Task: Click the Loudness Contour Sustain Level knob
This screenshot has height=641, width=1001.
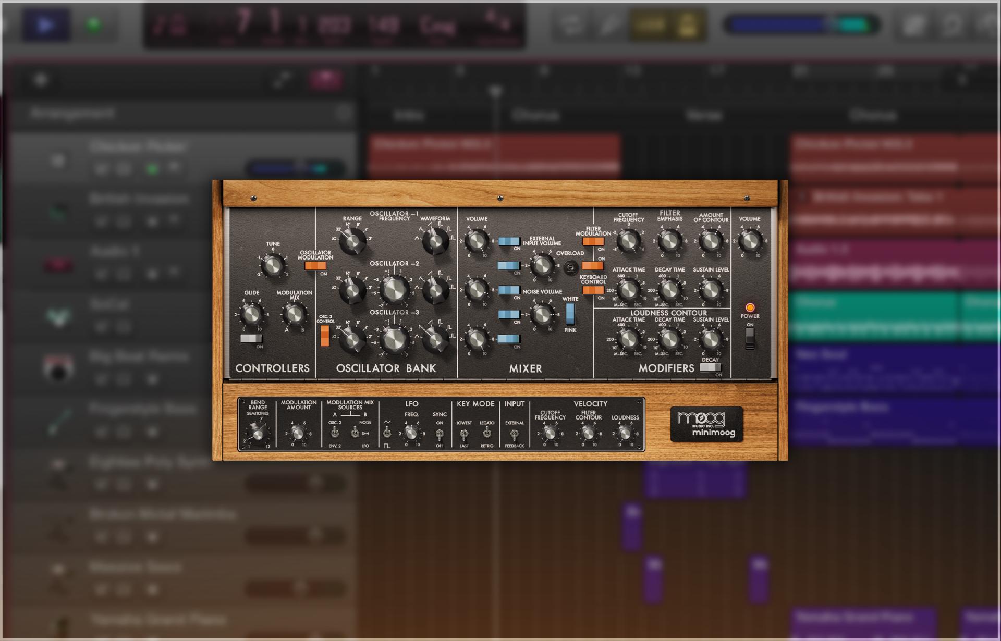Action: coord(710,338)
